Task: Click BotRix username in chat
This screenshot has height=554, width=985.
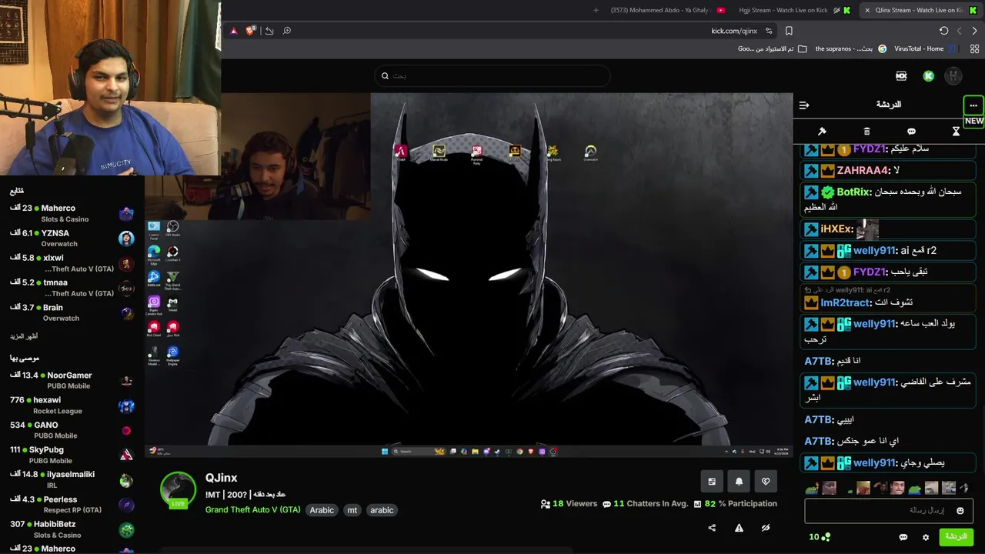Action: [x=853, y=192]
